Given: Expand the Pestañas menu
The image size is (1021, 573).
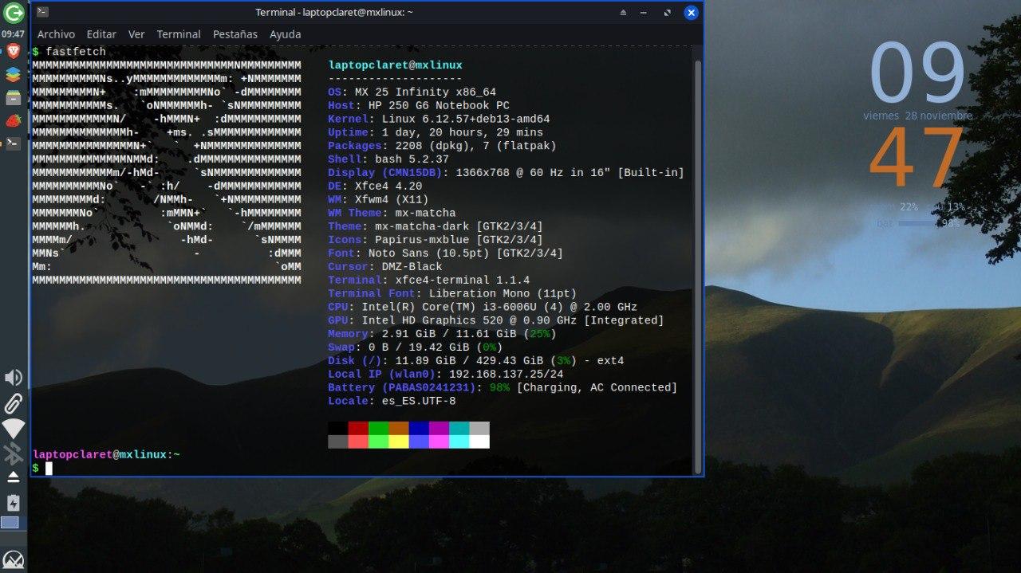Looking at the screenshot, I should (235, 34).
